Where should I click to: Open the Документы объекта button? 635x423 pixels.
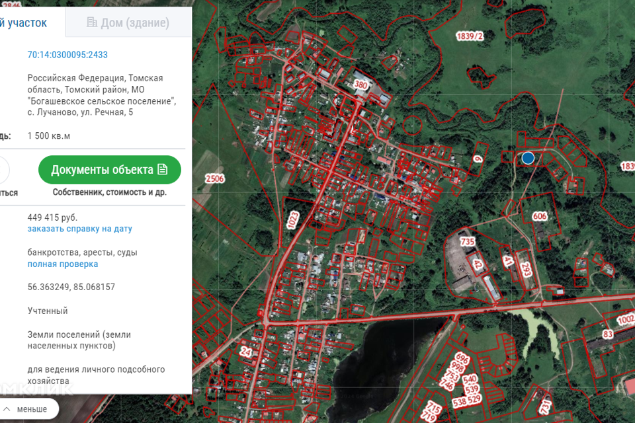tap(109, 170)
